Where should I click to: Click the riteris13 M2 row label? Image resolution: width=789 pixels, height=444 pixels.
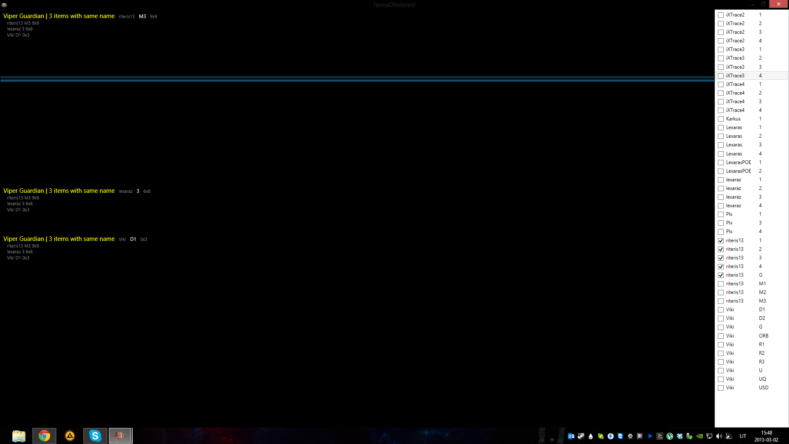[x=735, y=292]
